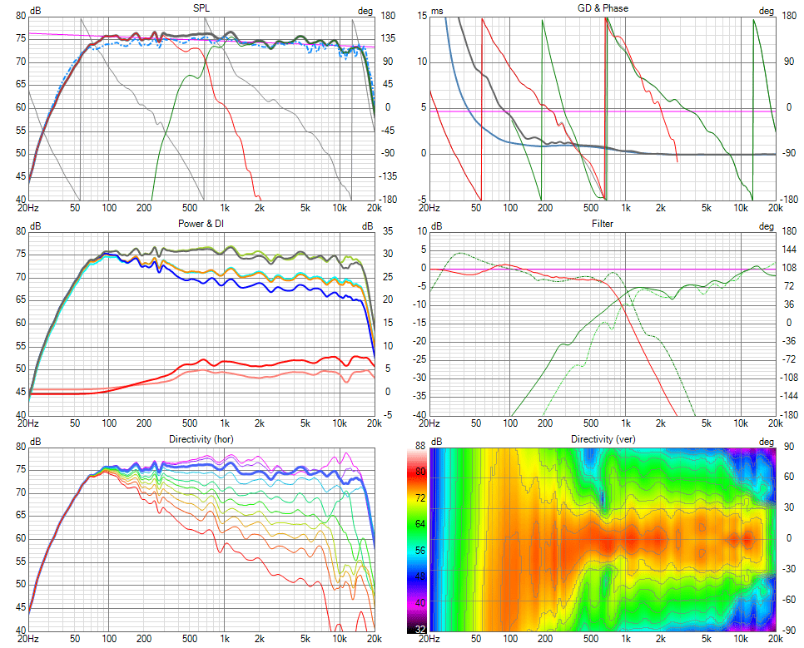The width and height of the screenshot is (804, 648).
Task: Select the Directivity (ver) chart title
Action: click(x=603, y=439)
